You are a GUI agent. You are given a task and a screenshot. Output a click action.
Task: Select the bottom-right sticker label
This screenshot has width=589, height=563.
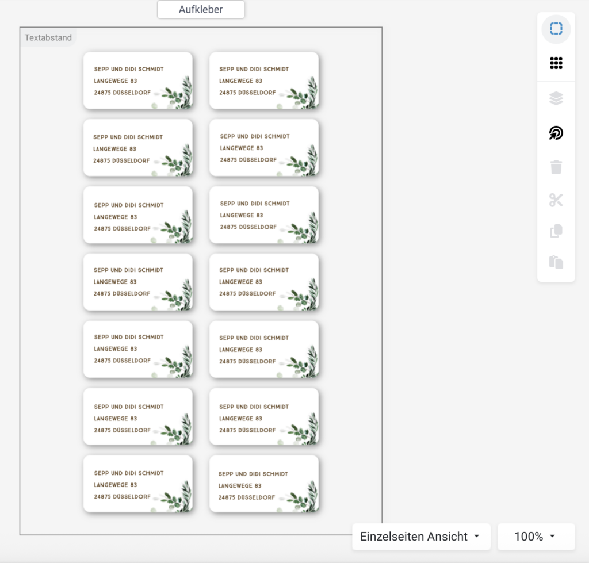click(x=264, y=484)
